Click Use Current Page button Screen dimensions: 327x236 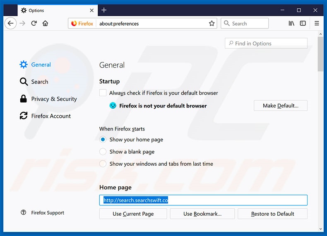pos(133,214)
